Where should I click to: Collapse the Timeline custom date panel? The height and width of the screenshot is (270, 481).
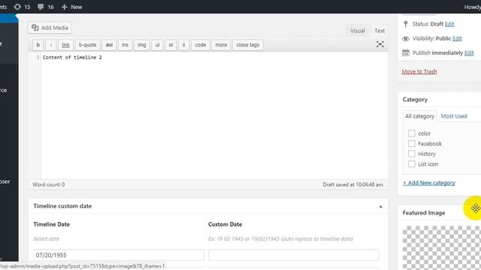tap(380, 206)
